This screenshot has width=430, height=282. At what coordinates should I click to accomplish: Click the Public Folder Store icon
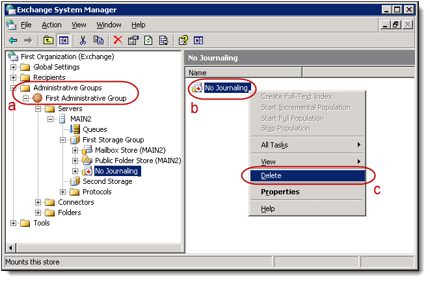(x=87, y=160)
